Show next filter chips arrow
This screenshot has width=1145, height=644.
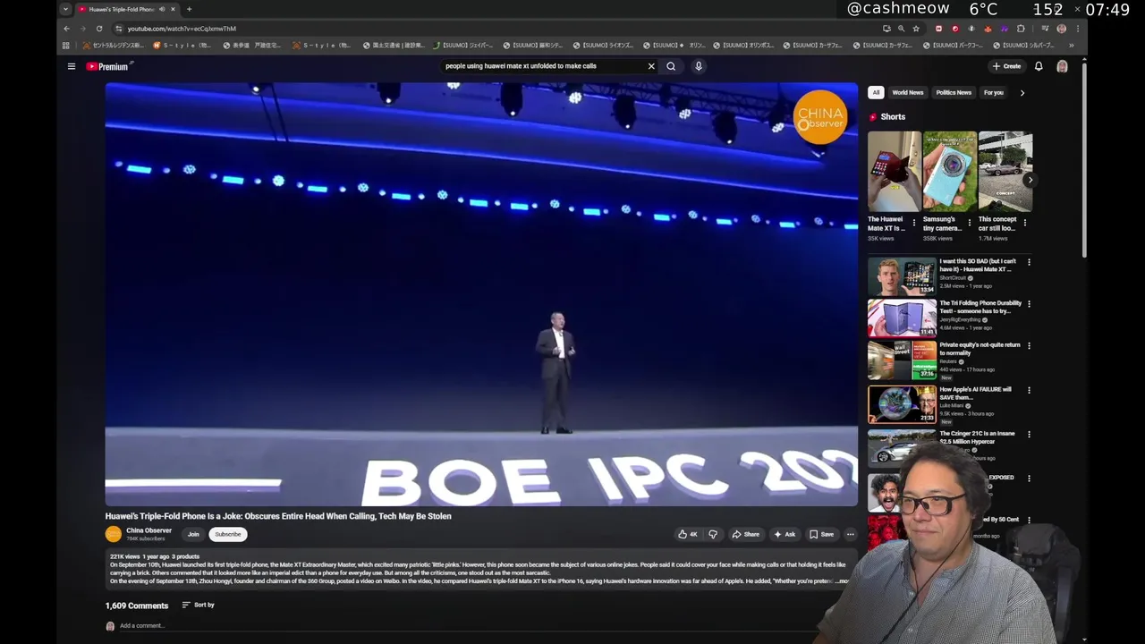(x=1022, y=92)
